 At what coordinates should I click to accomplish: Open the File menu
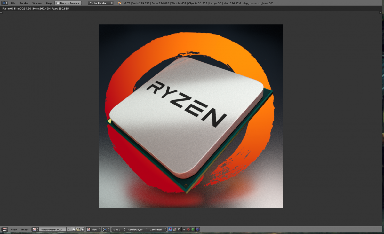(13, 3)
